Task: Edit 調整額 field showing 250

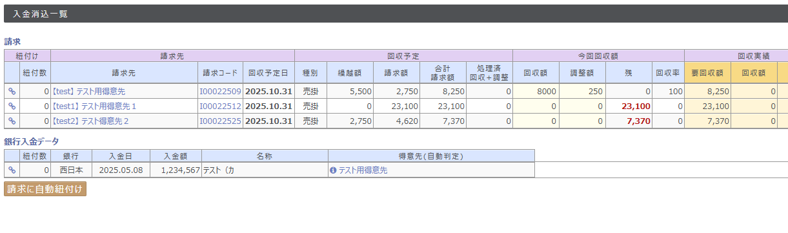Action: pyautogui.click(x=582, y=92)
